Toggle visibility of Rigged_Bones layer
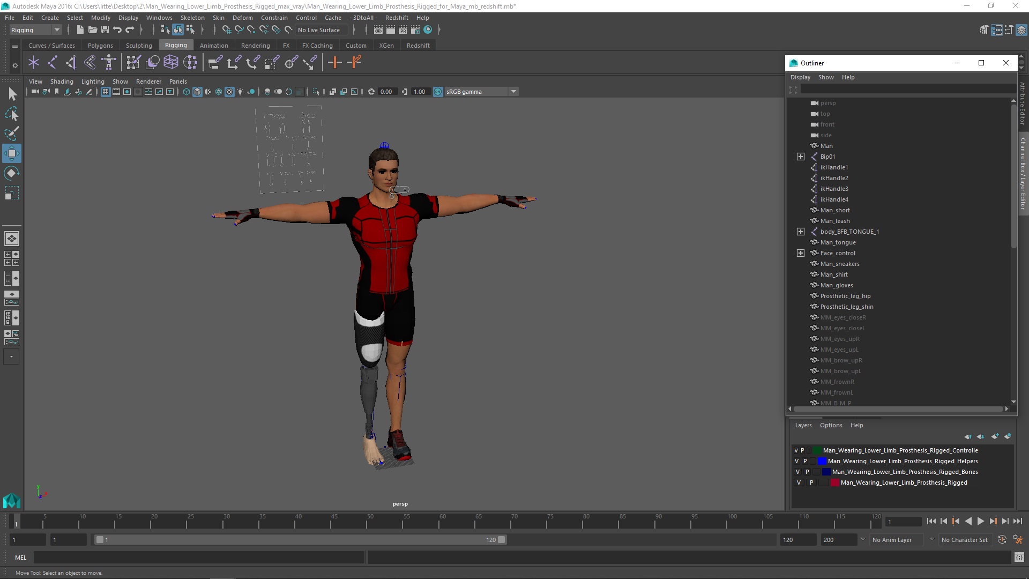1029x579 pixels. pyautogui.click(x=797, y=472)
